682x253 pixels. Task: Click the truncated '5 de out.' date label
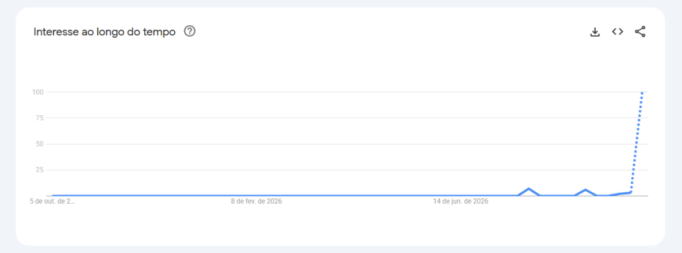52,202
